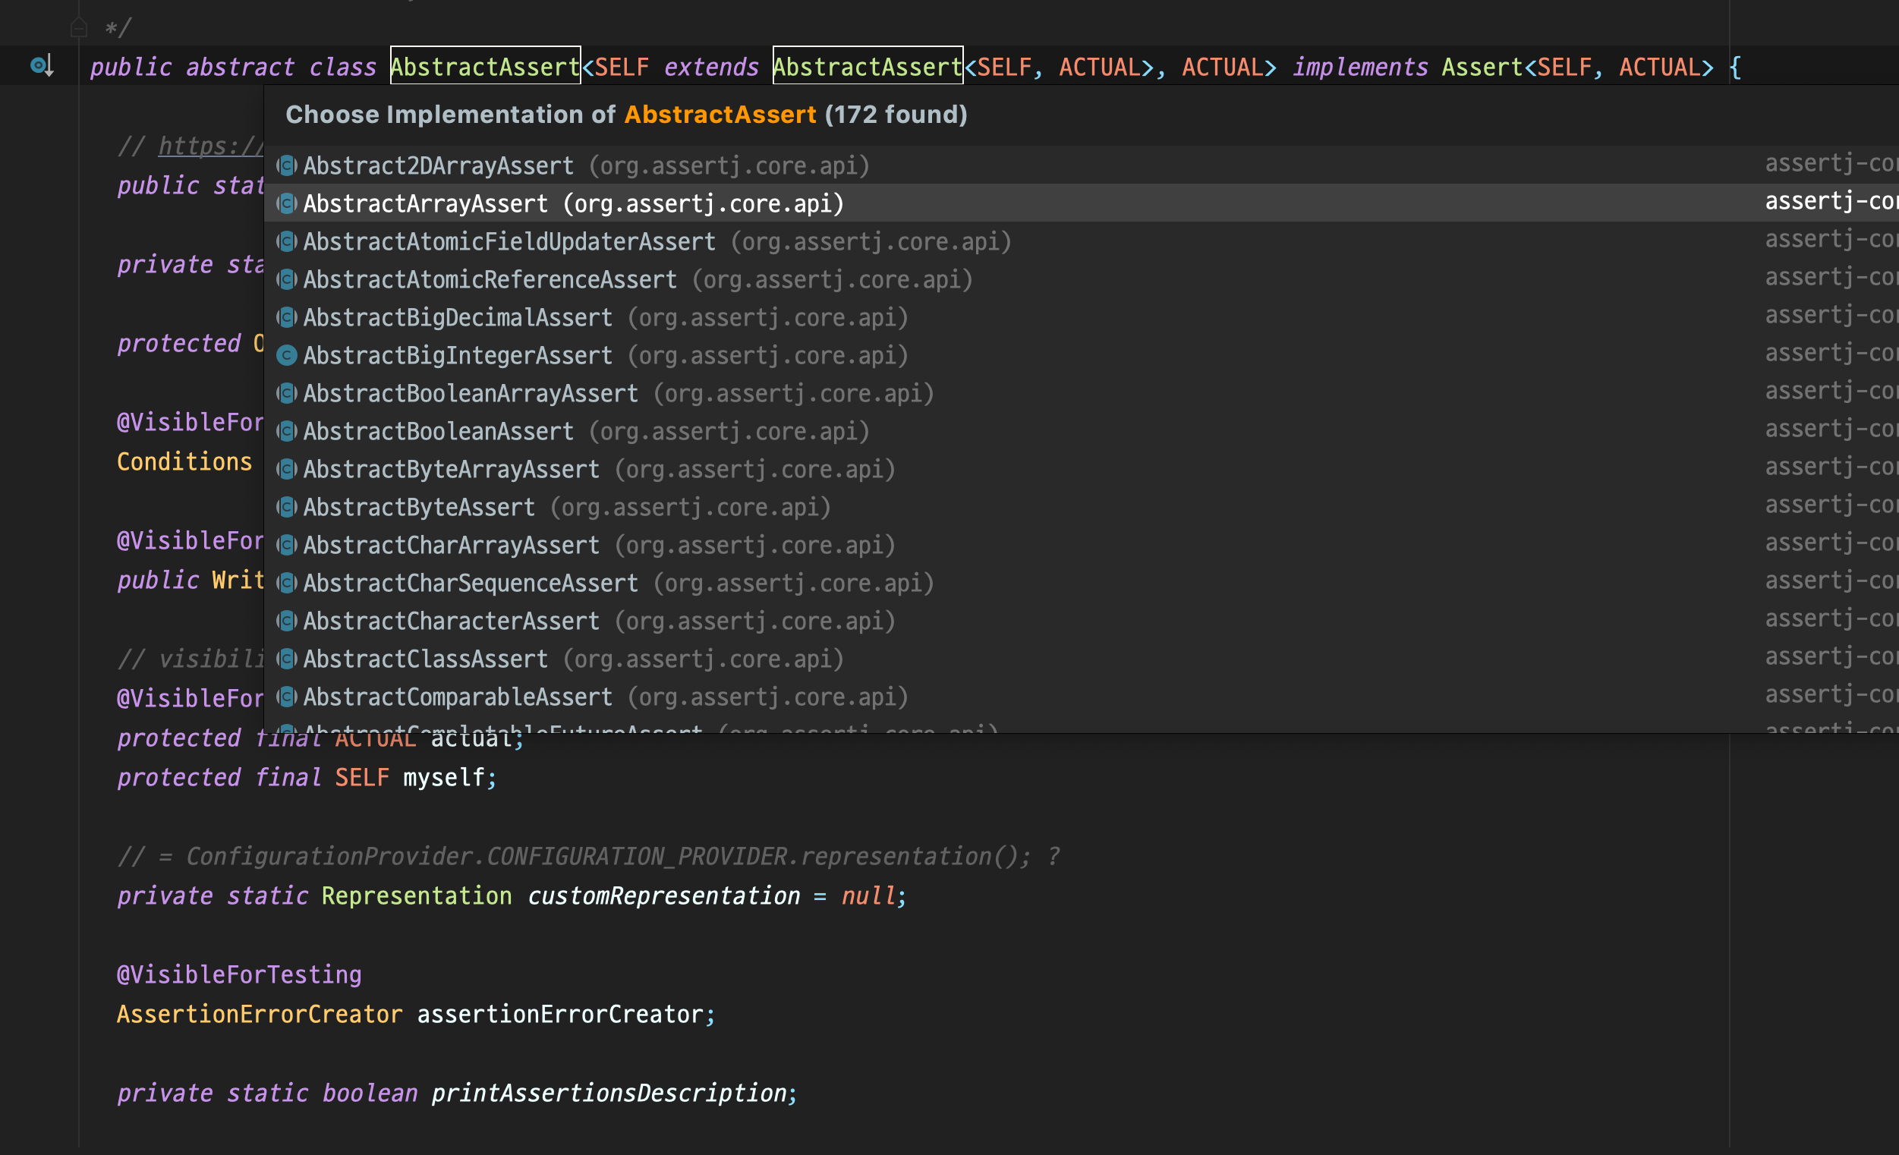The height and width of the screenshot is (1155, 1899).
Task: Click the class icon beside AbstractBooleanAssert
Action: [x=287, y=432]
